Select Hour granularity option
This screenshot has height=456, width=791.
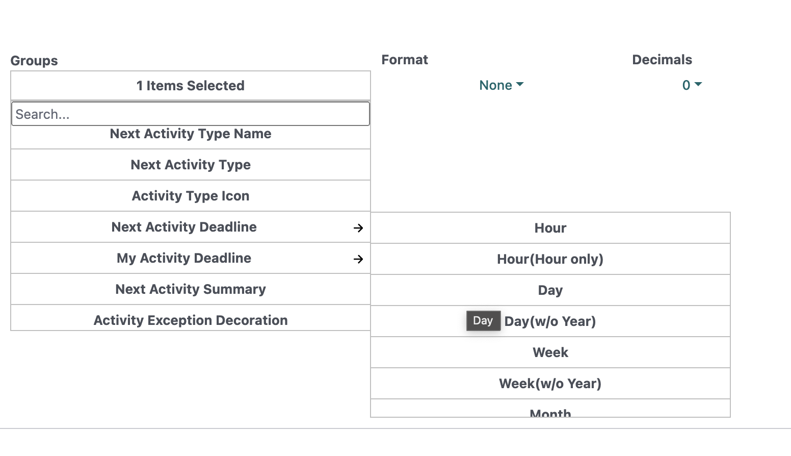point(550,228)
